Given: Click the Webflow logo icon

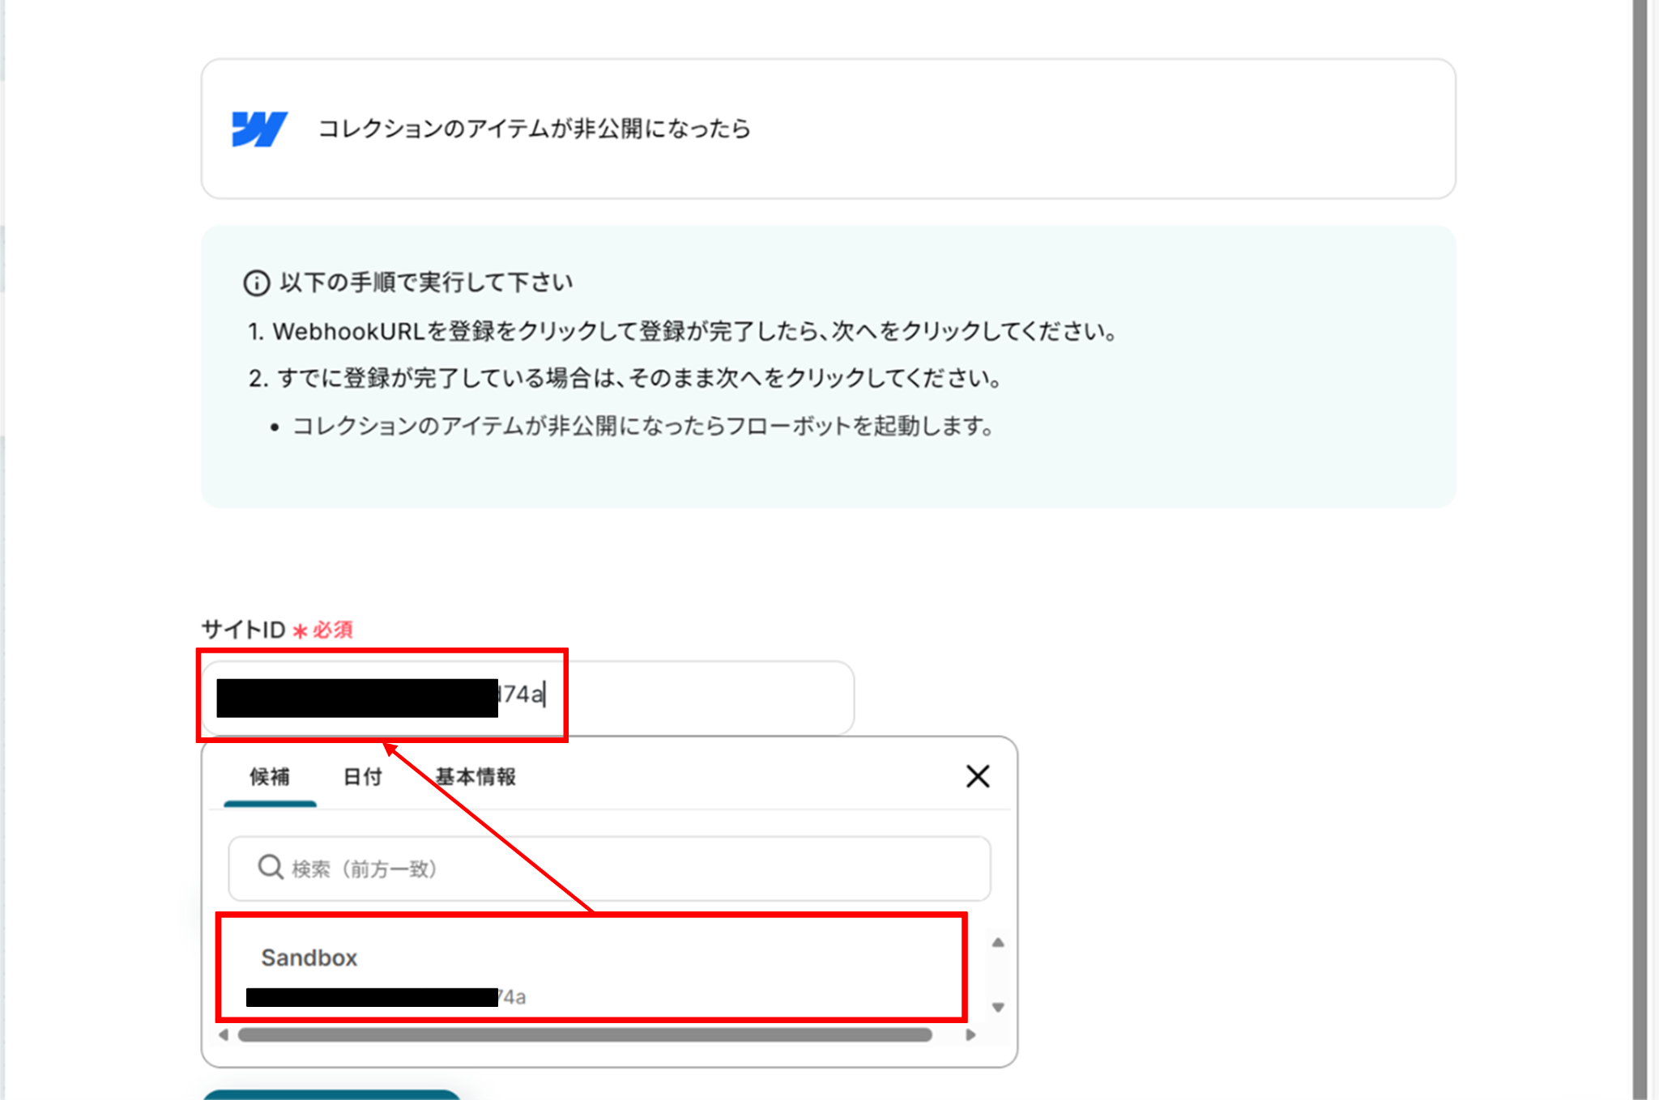Looking at the screenshot, I should coord(259,129).
